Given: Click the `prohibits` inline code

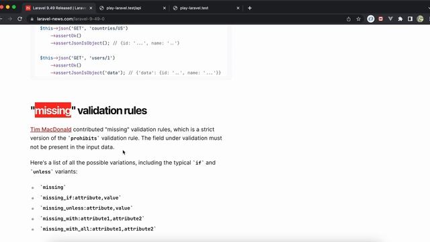Looking at the screenshot, I should coord(83,138).
